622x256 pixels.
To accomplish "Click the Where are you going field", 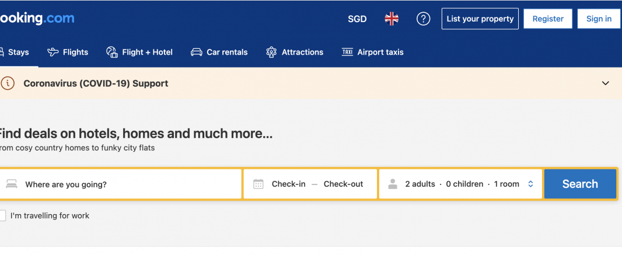I will tap(121, 184).
